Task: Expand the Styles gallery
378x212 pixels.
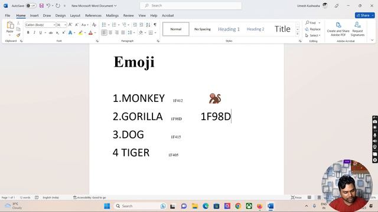Action: point(298,34)
